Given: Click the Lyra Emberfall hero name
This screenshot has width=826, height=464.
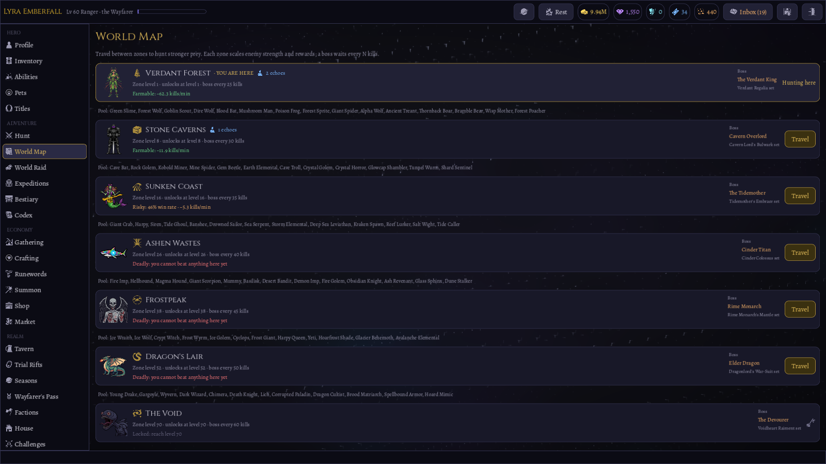Looking at the screenshot, I should [33, 11].
